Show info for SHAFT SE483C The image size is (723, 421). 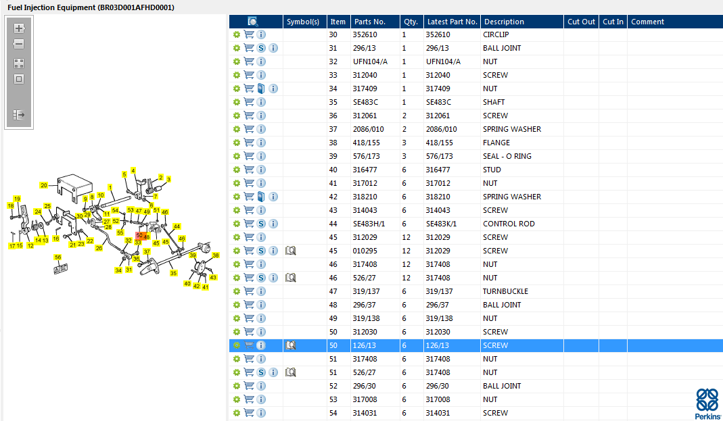[261, 102]
